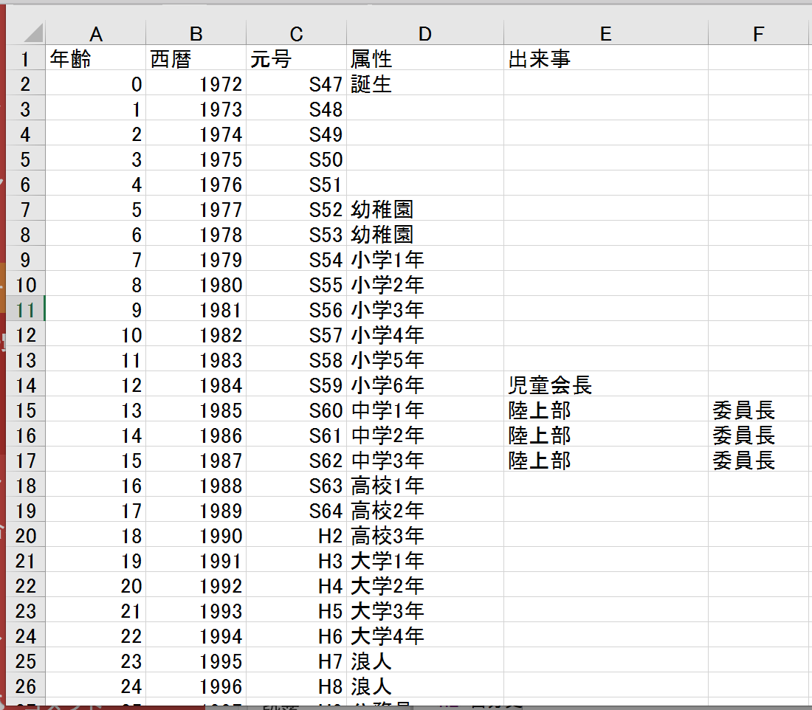
Task: Select column A header
Action: (96, 34)
